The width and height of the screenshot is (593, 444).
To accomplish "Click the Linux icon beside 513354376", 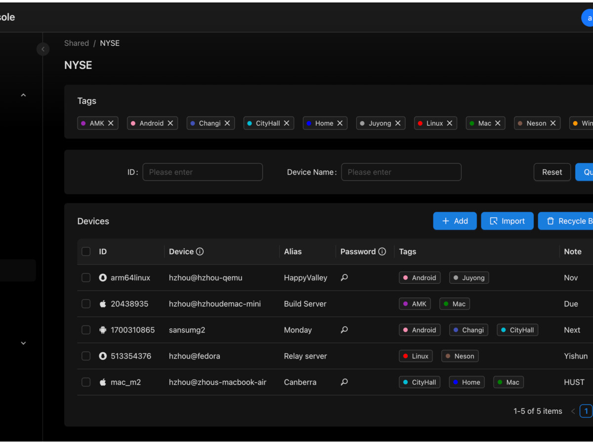I will pyautogui.click(x=103, y=356).
